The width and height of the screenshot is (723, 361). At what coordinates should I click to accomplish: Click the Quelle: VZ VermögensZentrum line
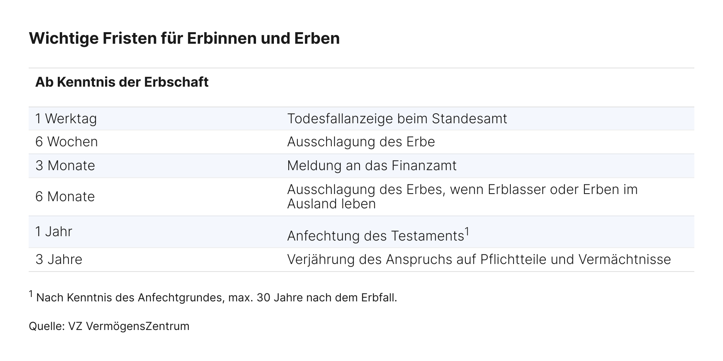coord(109,326)
